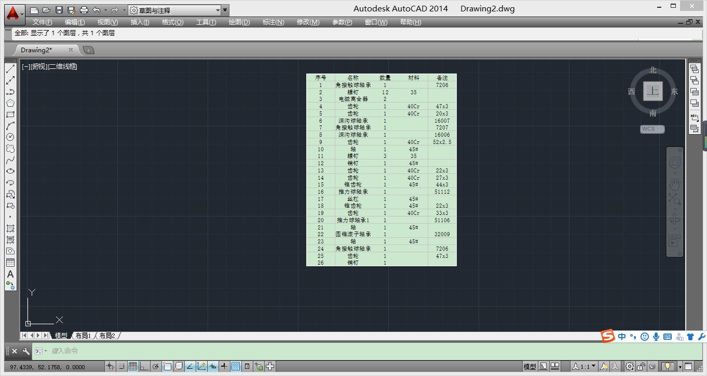707x376 pixels.
Task: Pick the Rectangle drawing tool
Action: click(x=10, y=114)
